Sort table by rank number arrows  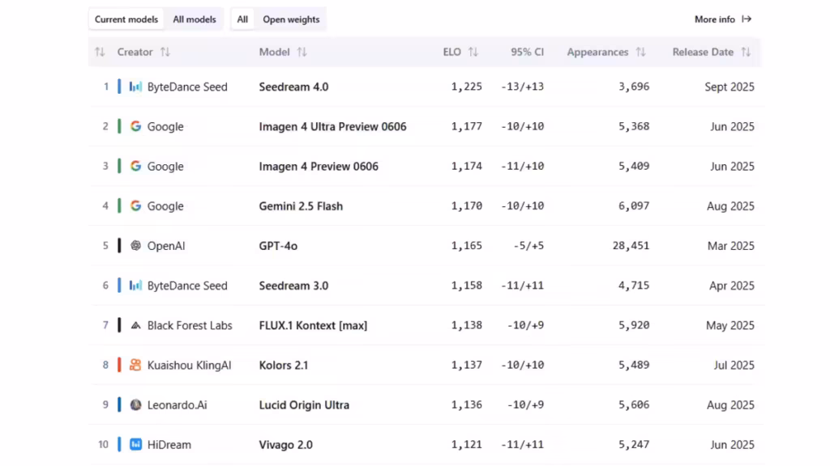click(100, 52)
